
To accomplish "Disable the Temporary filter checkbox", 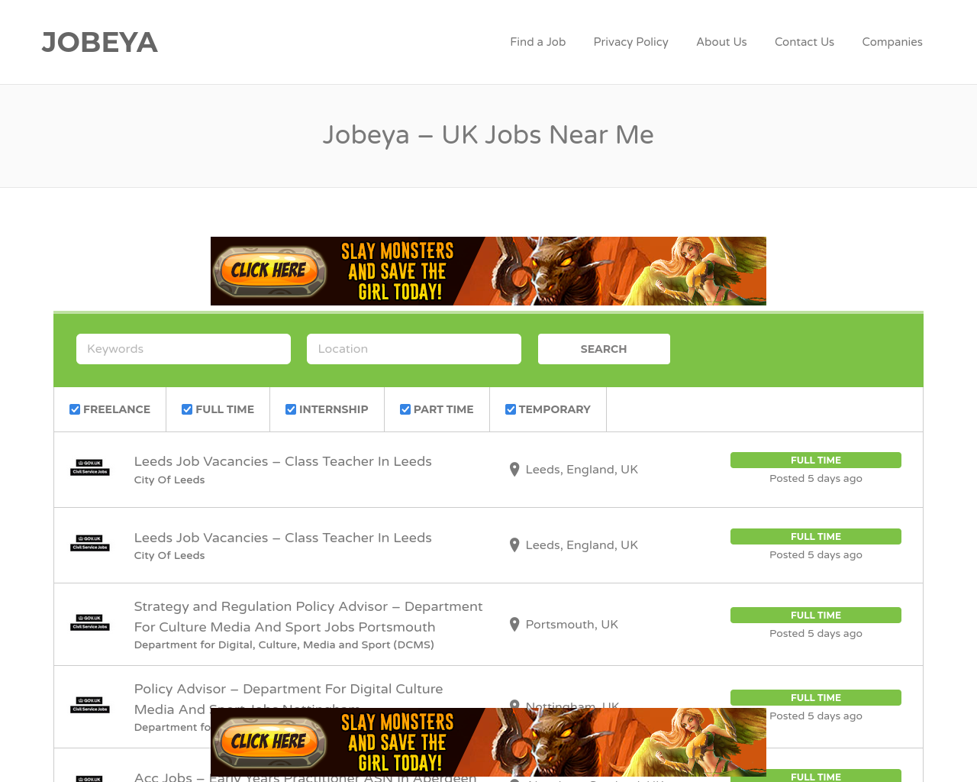I will pyautogui.click(x=511, y=409).
